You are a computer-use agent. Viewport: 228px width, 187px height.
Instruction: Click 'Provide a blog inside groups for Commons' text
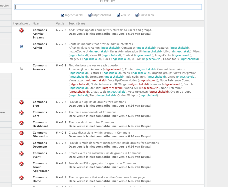point(97,102)
